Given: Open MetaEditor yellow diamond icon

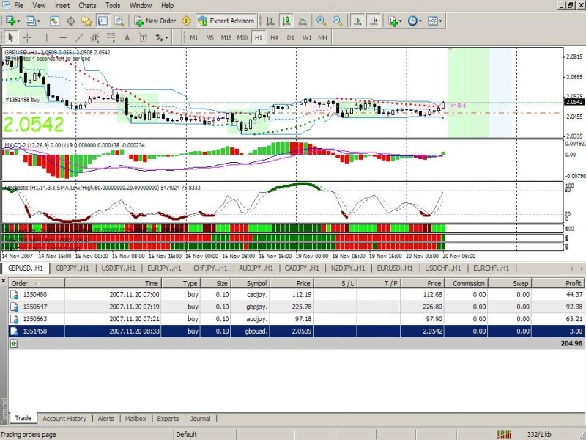Looking at the screenshot, I should (186, 21).
